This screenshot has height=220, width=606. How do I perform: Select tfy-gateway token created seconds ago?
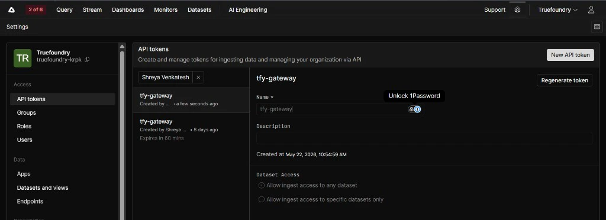coord(191,99)
